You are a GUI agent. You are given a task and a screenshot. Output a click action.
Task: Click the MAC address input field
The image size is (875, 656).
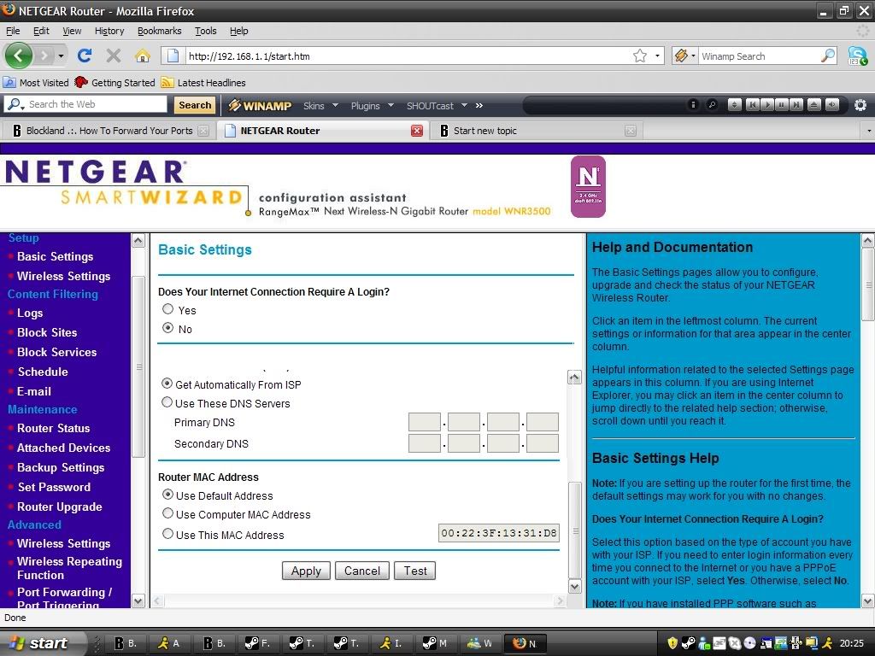(498, 533)
